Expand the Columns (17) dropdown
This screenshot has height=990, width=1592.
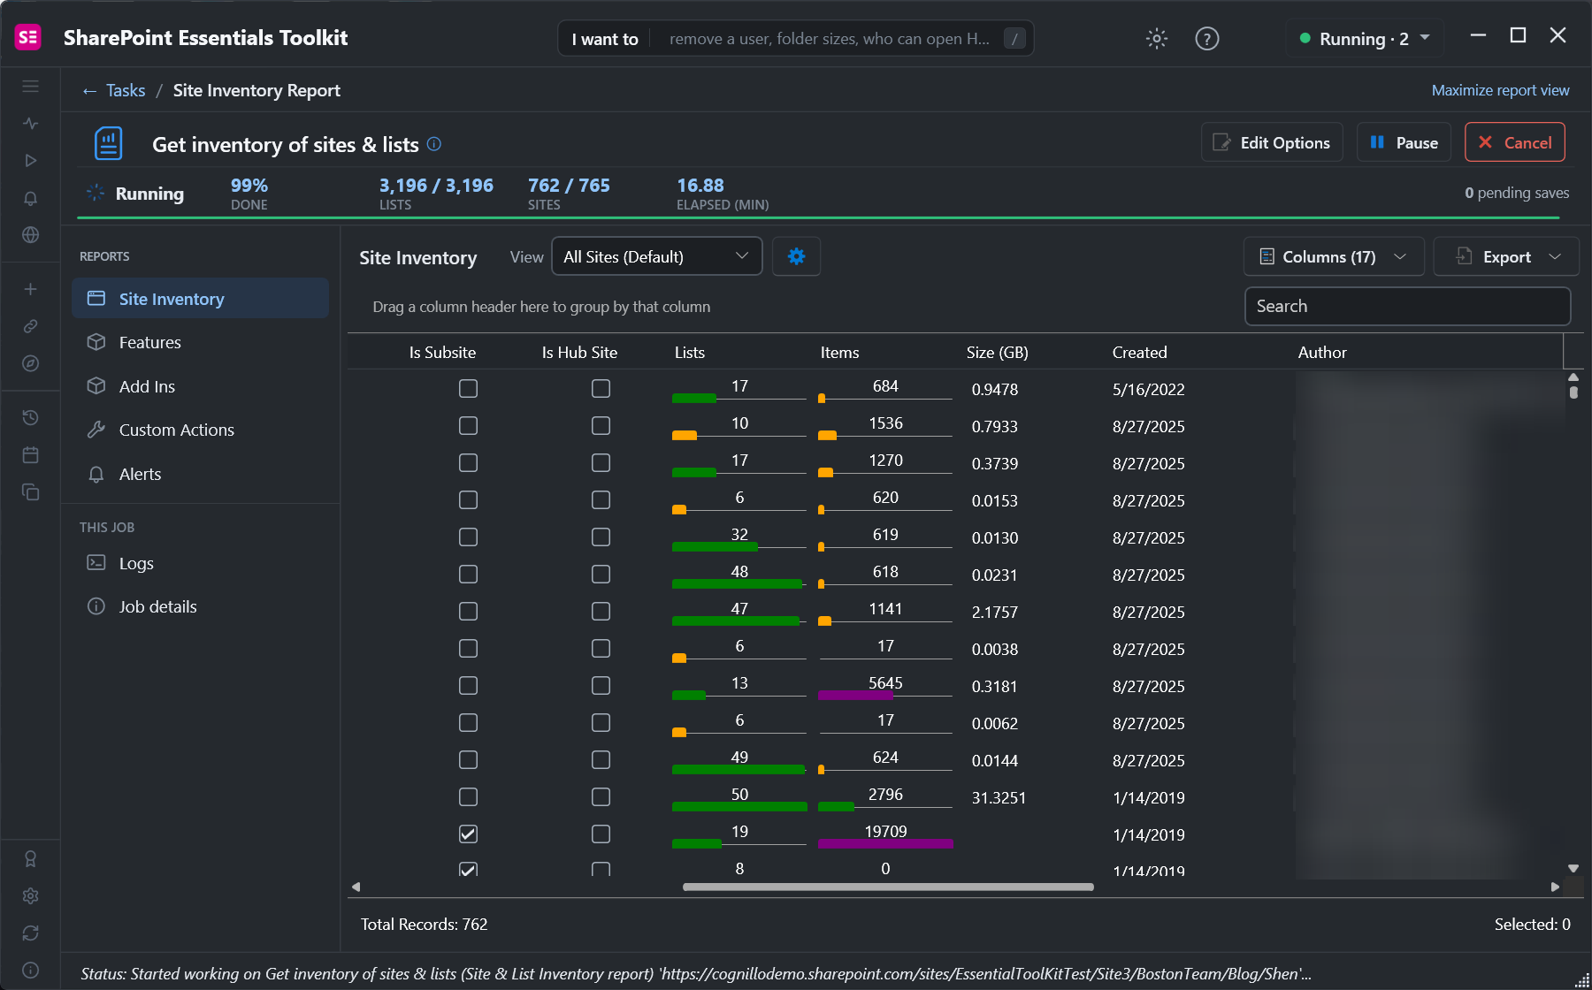[x=1334, y=256]
